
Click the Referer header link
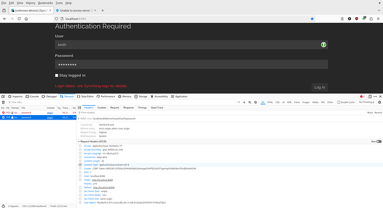pos(104,188)
